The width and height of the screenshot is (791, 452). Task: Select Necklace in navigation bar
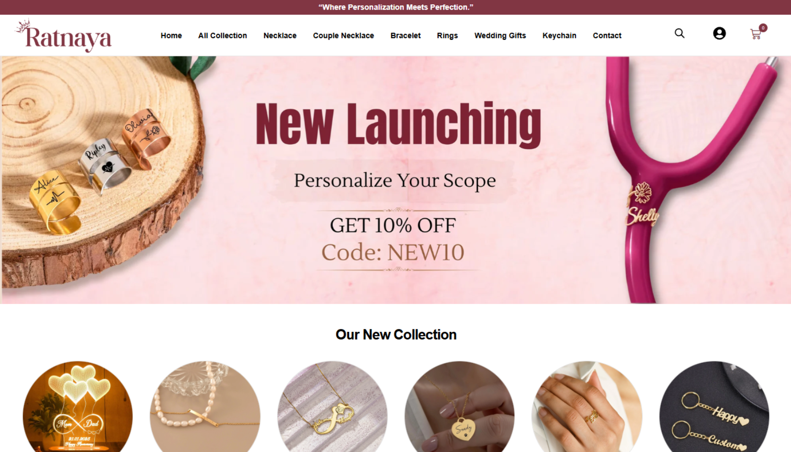tap(280, 35)
